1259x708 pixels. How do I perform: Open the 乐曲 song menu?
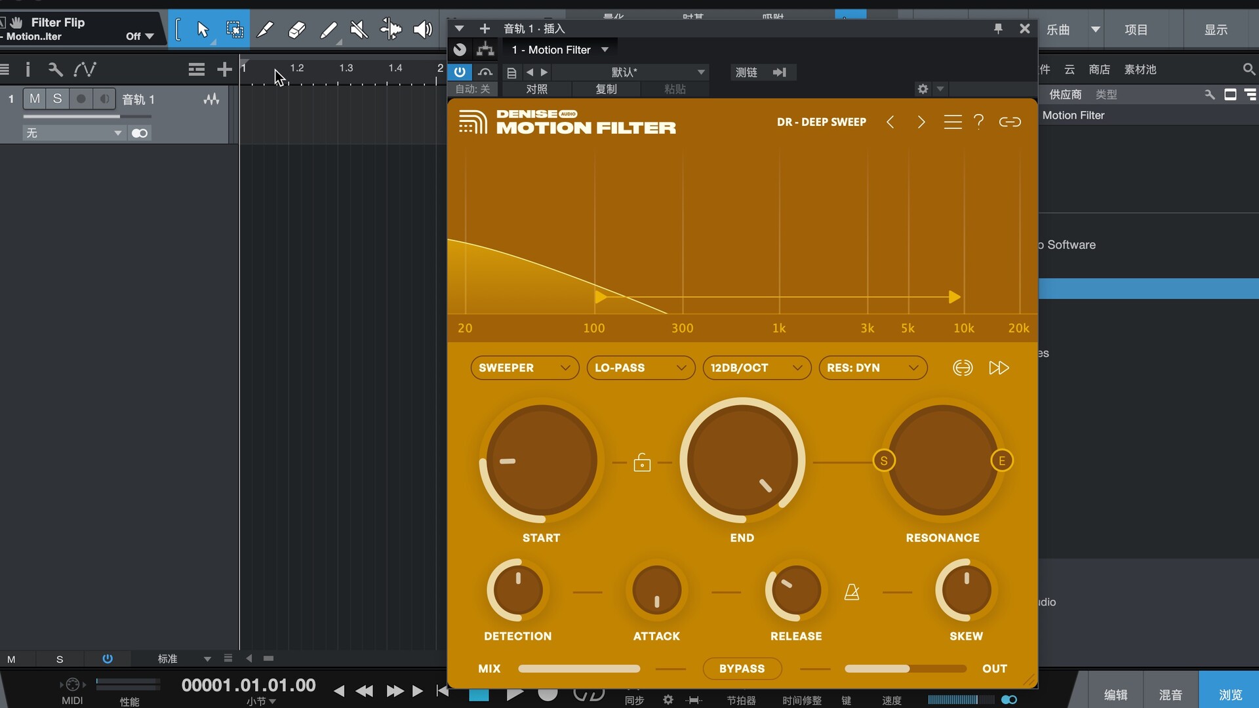1058,29
